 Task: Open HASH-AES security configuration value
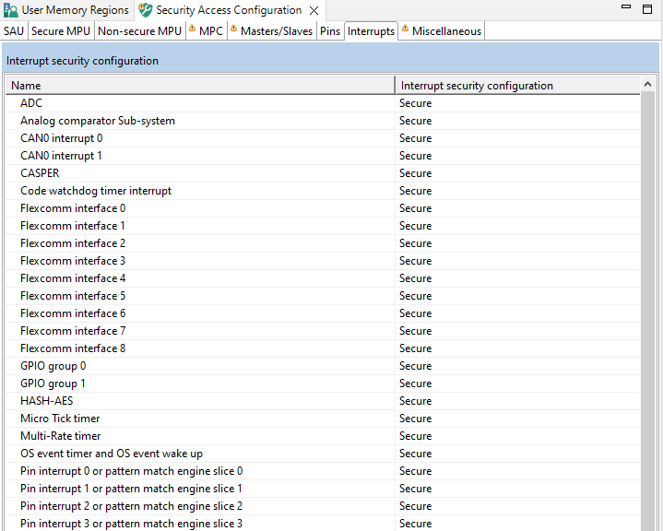click(415, 401)
